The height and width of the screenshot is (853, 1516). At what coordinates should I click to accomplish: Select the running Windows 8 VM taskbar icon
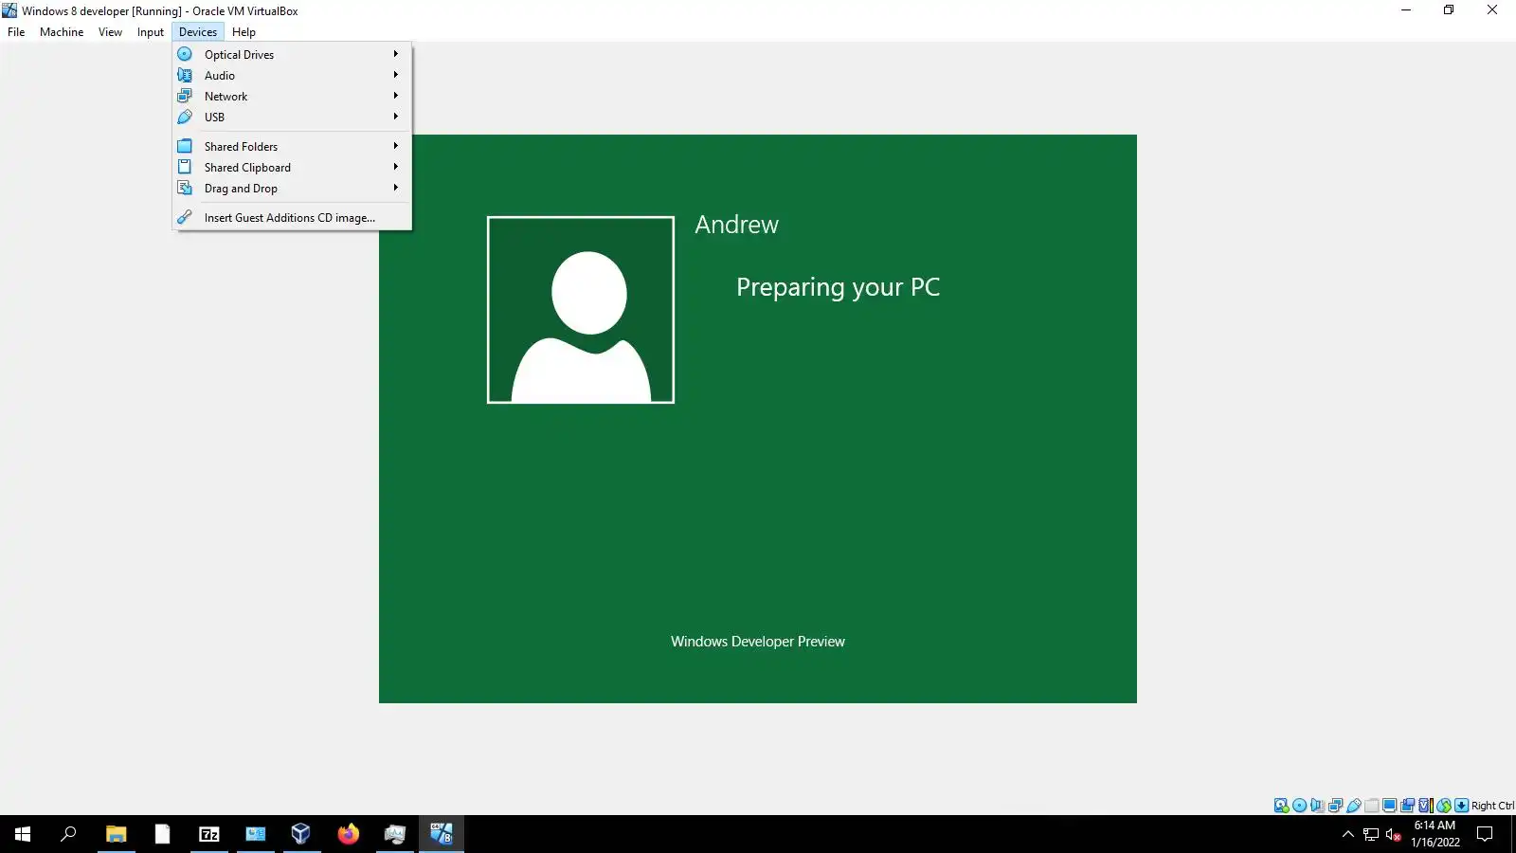point(441,834)
